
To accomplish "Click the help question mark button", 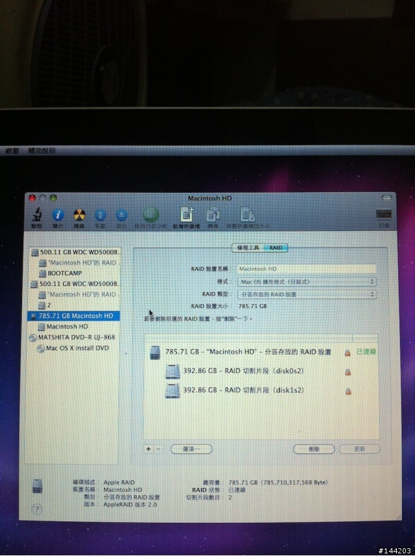I will pos(37,509).
